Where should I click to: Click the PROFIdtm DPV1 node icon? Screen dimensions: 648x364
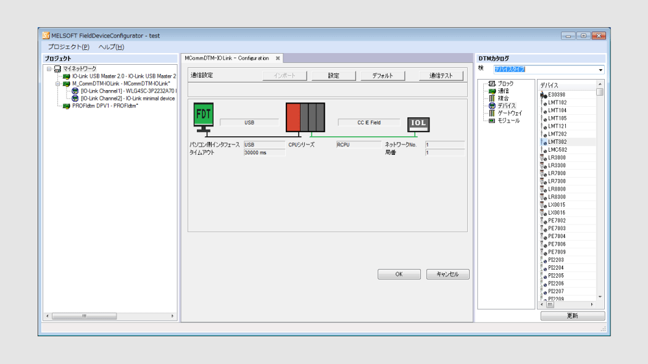[66, 106]
